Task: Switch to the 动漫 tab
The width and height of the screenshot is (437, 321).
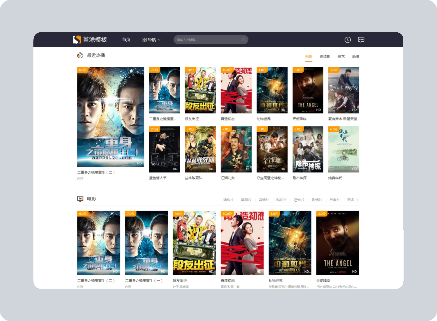Action: (356, 56)
